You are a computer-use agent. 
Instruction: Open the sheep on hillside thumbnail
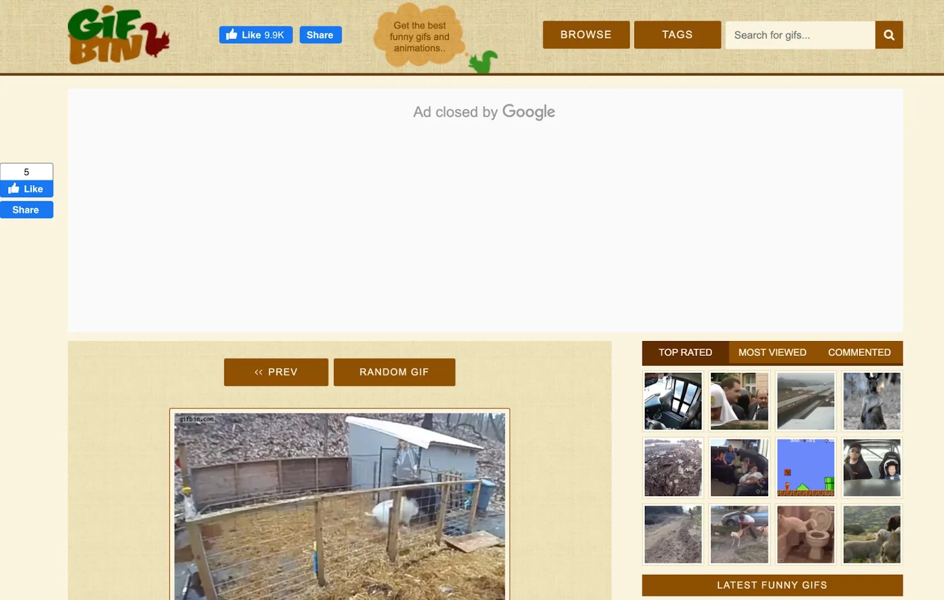point(871,535)
